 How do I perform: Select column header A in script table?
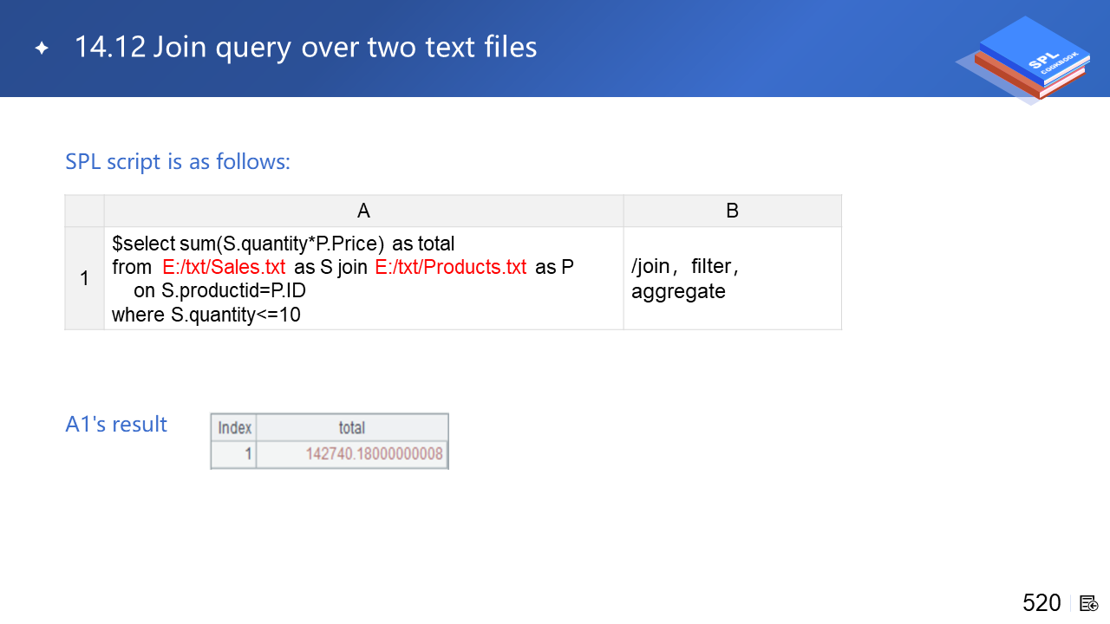[x=363, y=211]
